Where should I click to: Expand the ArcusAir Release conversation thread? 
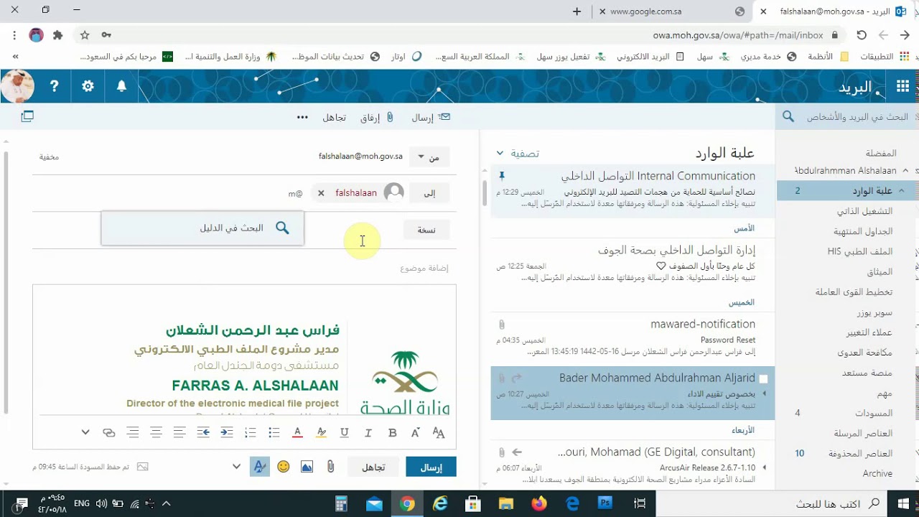(764, 467)
